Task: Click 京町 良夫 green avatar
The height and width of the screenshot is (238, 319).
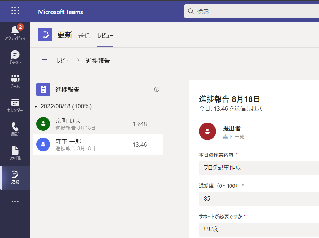Action: point(43,124)
